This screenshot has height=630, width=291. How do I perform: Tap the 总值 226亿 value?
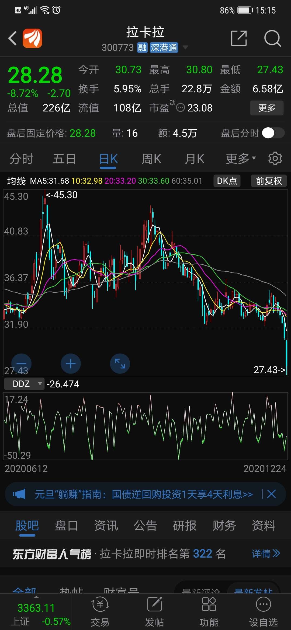click(57, 108)
